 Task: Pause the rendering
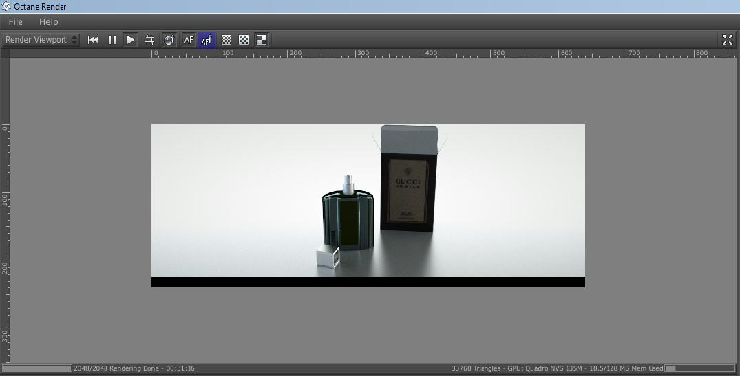(112, 40)
